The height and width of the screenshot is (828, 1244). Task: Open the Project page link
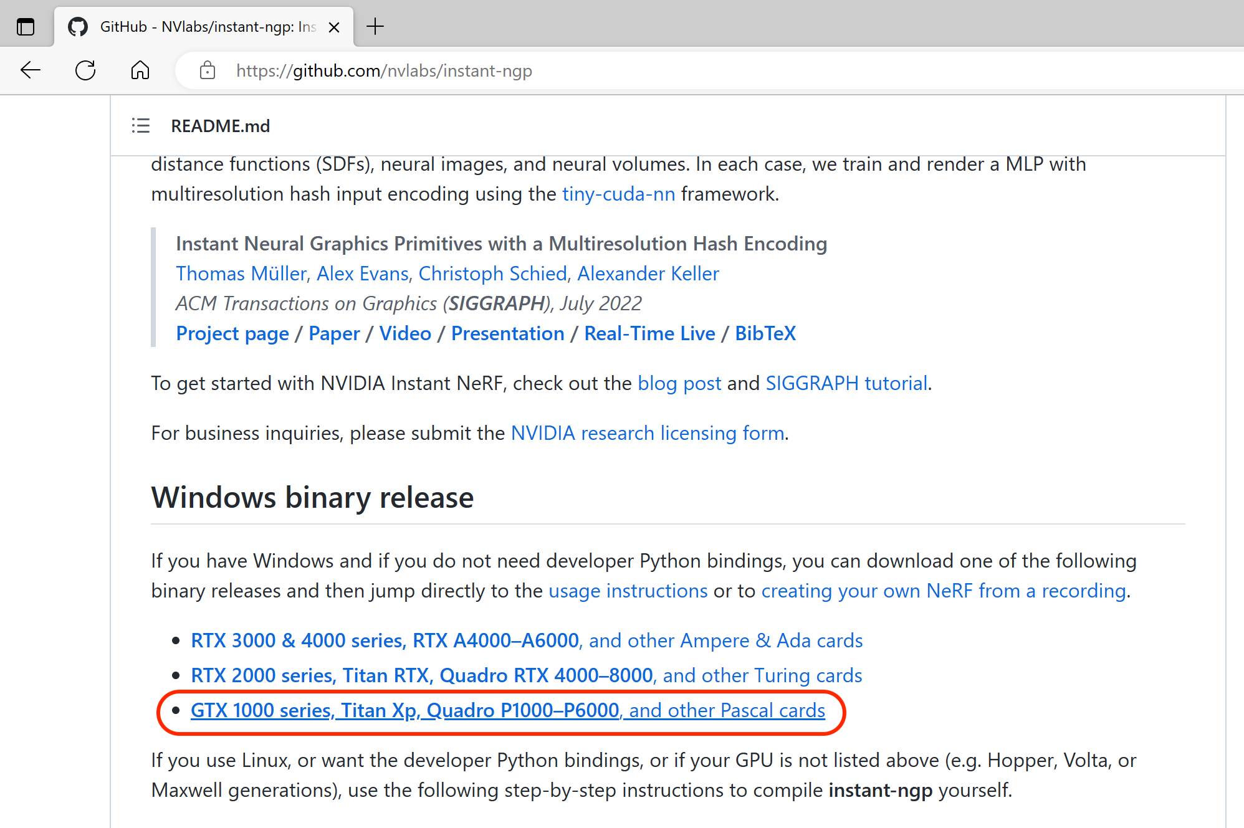(232, 333)
